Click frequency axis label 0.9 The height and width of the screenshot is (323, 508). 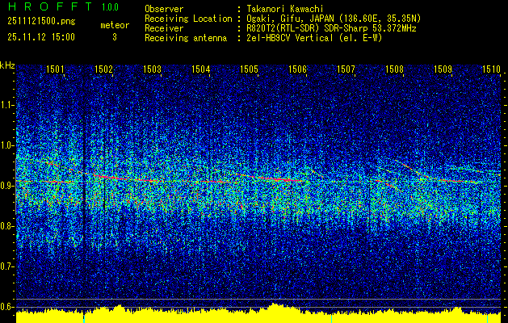6,186
